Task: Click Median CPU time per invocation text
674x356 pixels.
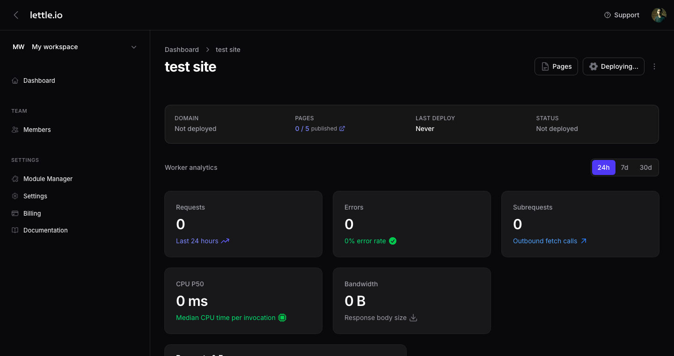Action: click(x=226, y=318)
